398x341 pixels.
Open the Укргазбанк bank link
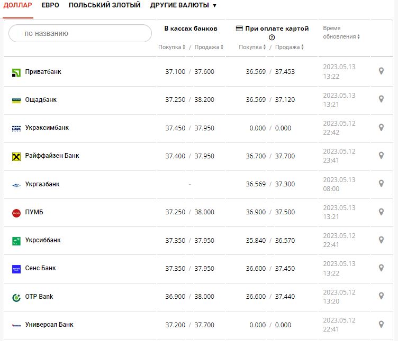coord(42,184)
